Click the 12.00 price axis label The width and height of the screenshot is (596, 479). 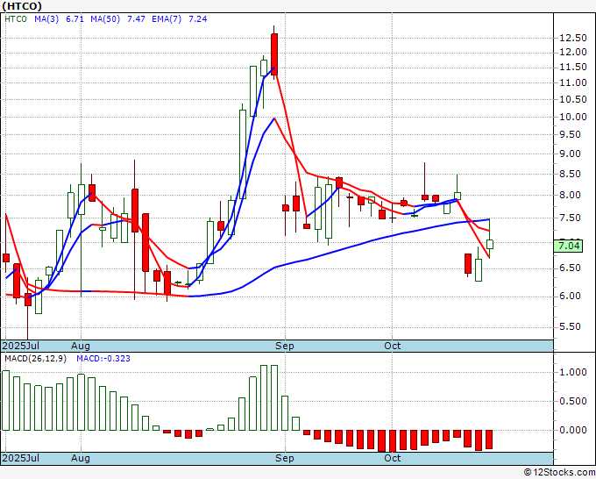pos(573,53)
